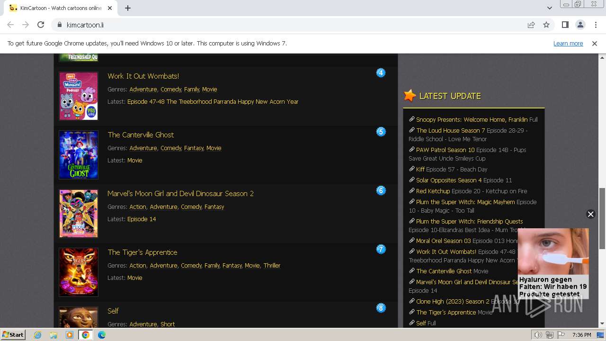The image size is (606, 341).
Task: Open Windows Explorer from taskbar
Action: (x=53, y=335)
